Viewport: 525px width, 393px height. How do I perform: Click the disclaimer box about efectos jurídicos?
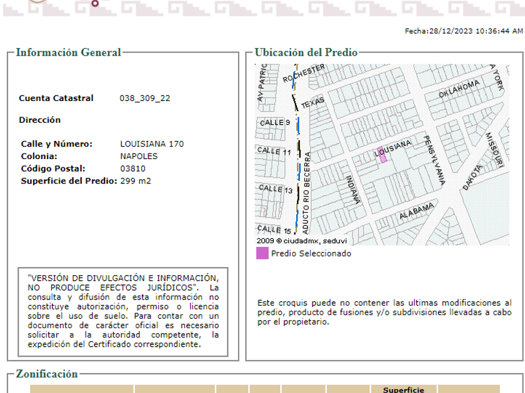coord(123,311)
